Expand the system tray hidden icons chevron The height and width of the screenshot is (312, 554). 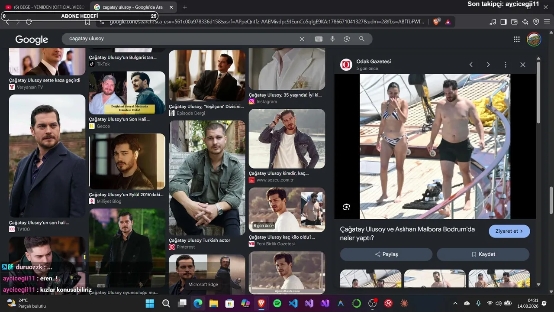click(455, 303)
